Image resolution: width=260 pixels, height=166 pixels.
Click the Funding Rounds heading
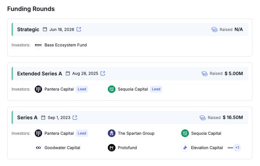[31, 9]
